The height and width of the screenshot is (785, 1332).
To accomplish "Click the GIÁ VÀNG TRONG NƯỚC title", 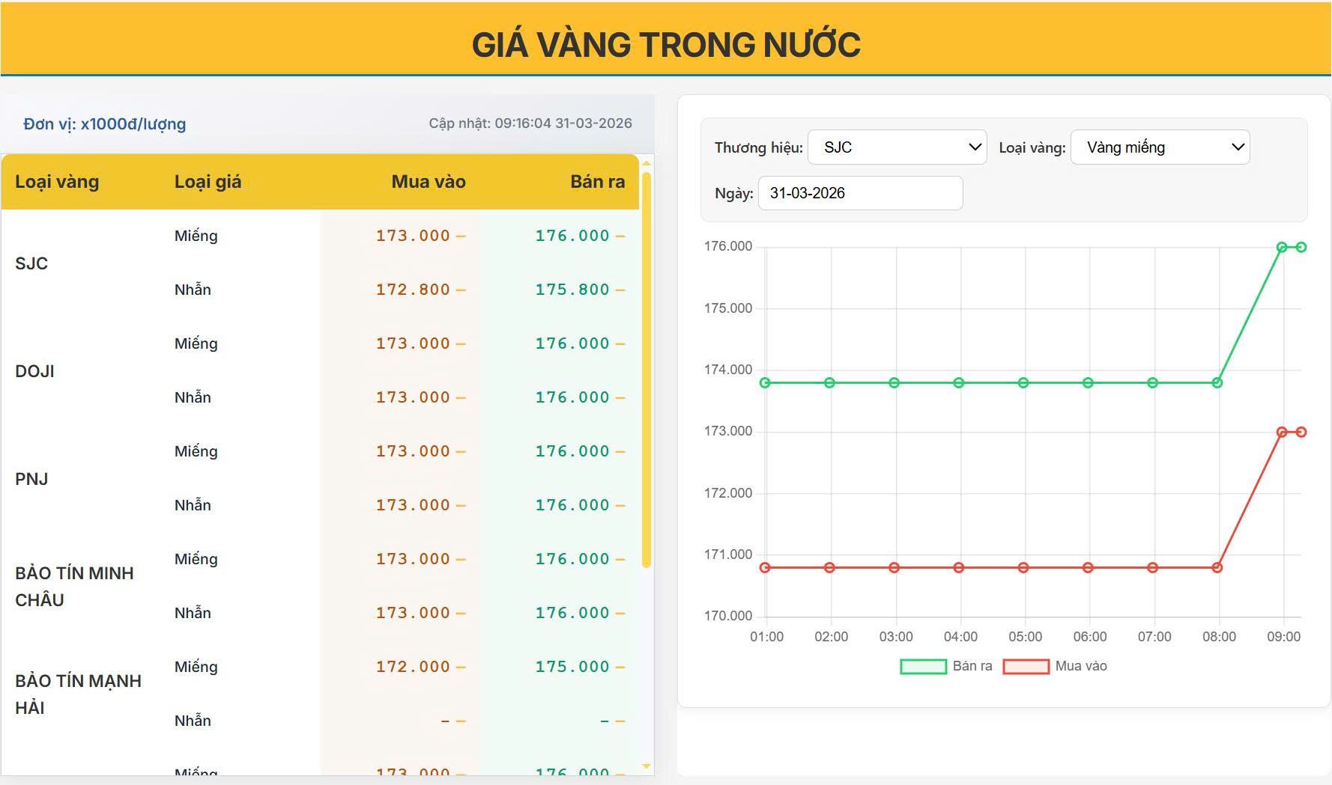I will [666, 44].
